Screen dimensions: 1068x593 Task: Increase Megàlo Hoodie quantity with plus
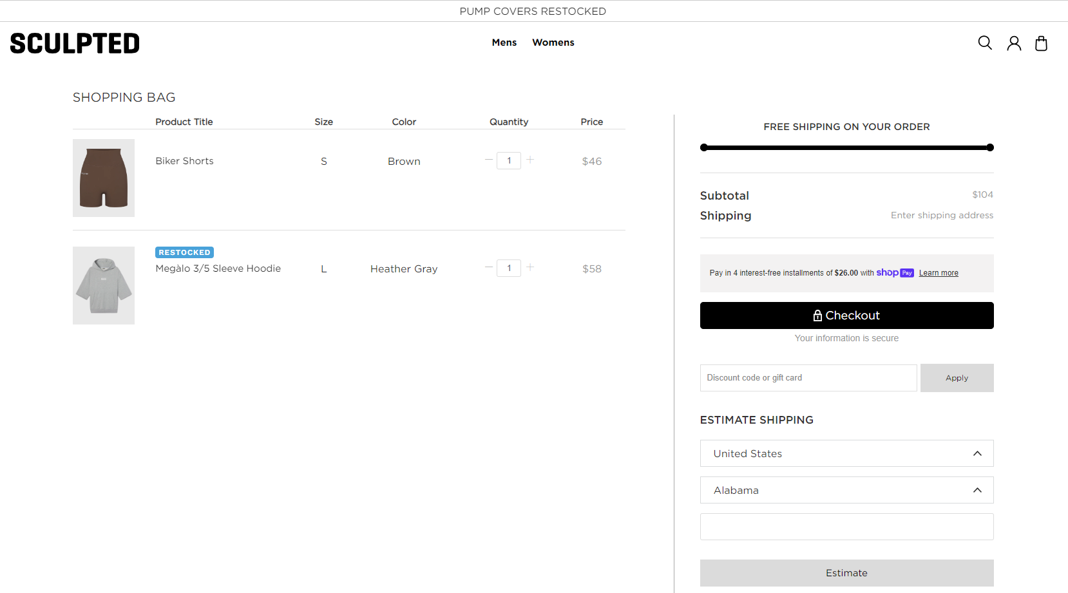click(x=530, y=267)
